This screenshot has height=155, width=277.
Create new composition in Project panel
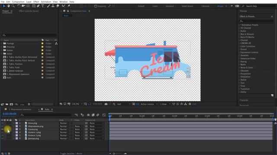click(12, 104)
